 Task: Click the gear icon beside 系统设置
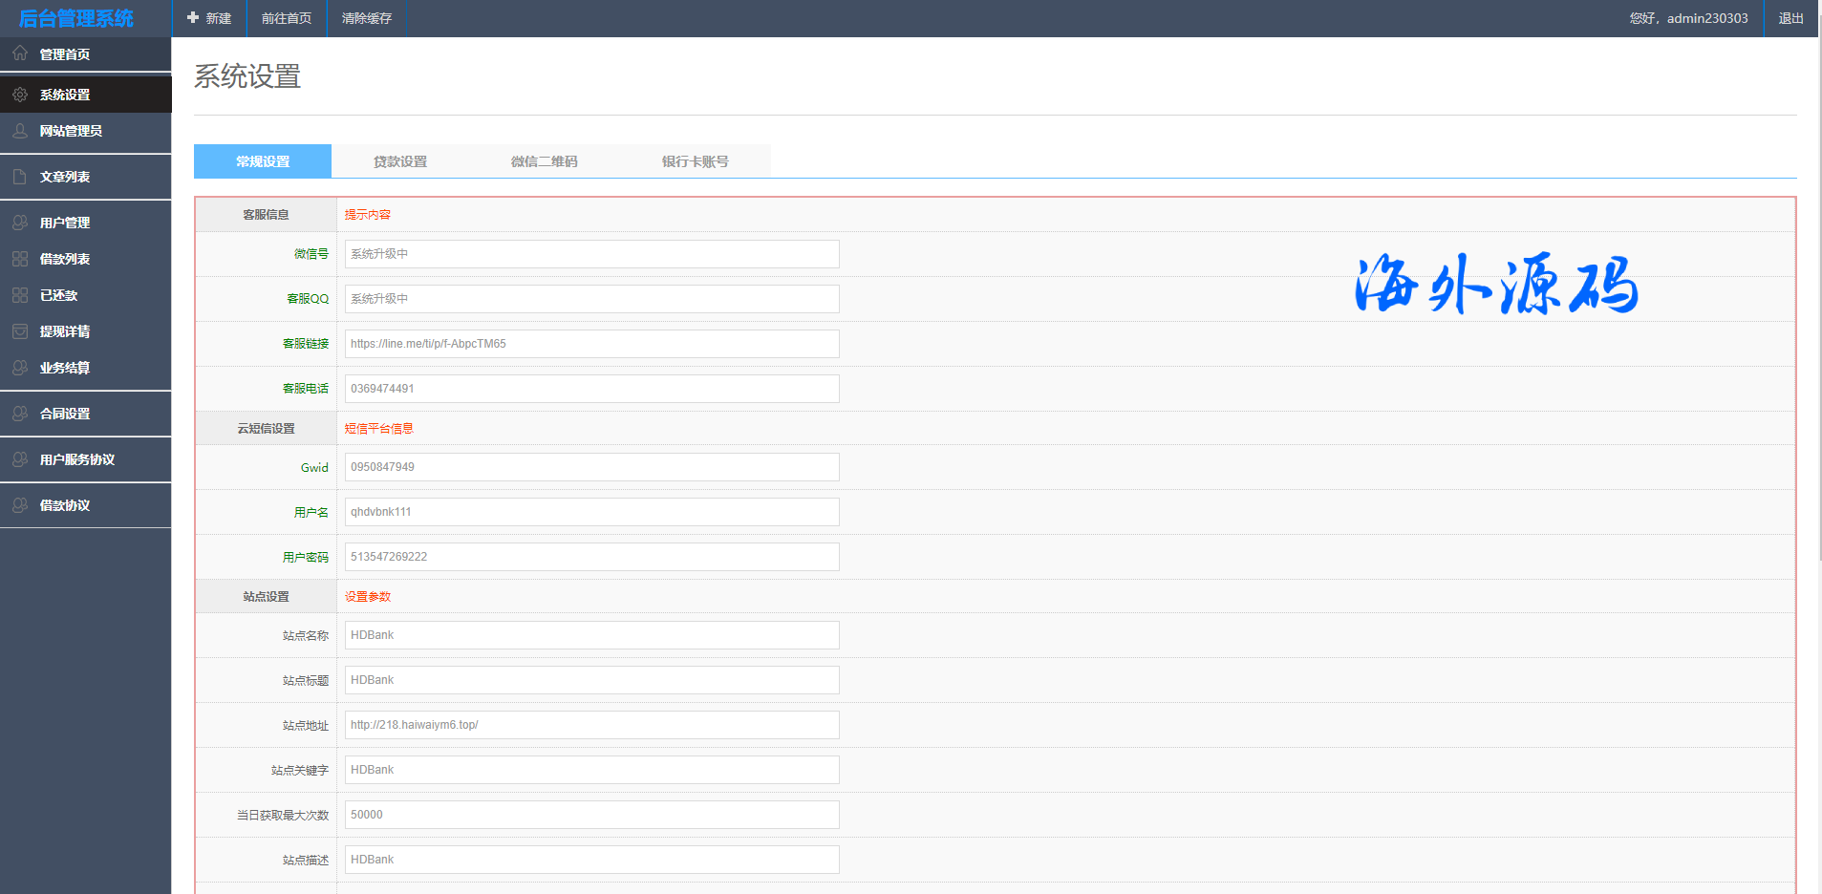(20, 95)
